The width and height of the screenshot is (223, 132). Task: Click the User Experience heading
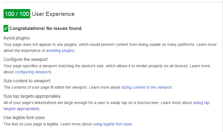53,14
